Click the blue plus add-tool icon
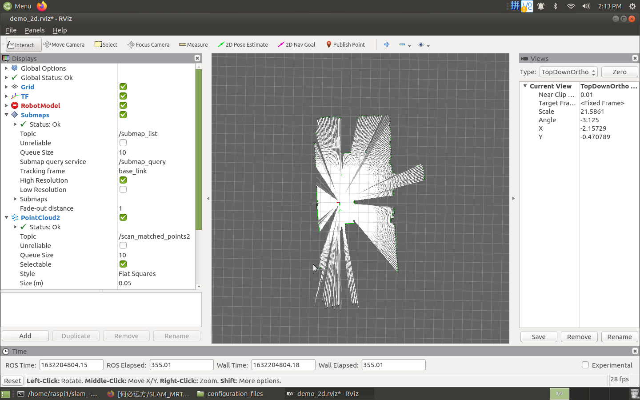Viewport: 640px width, 400px height. pos(387,44)
